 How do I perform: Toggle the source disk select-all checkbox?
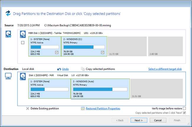23,43
